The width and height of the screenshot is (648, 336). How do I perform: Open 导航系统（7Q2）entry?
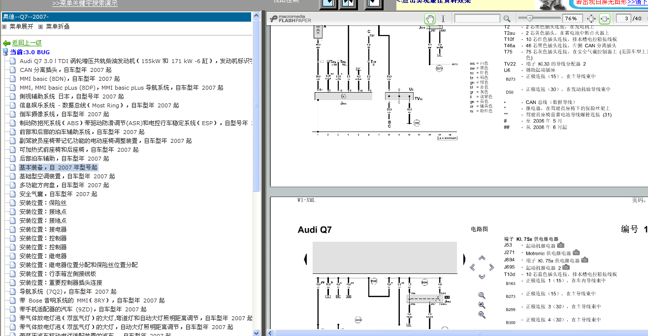tap(68, 292)
